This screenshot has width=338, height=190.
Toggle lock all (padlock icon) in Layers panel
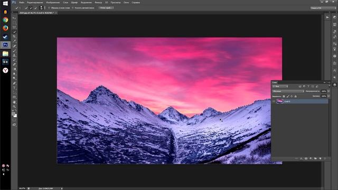coord(296,96)
